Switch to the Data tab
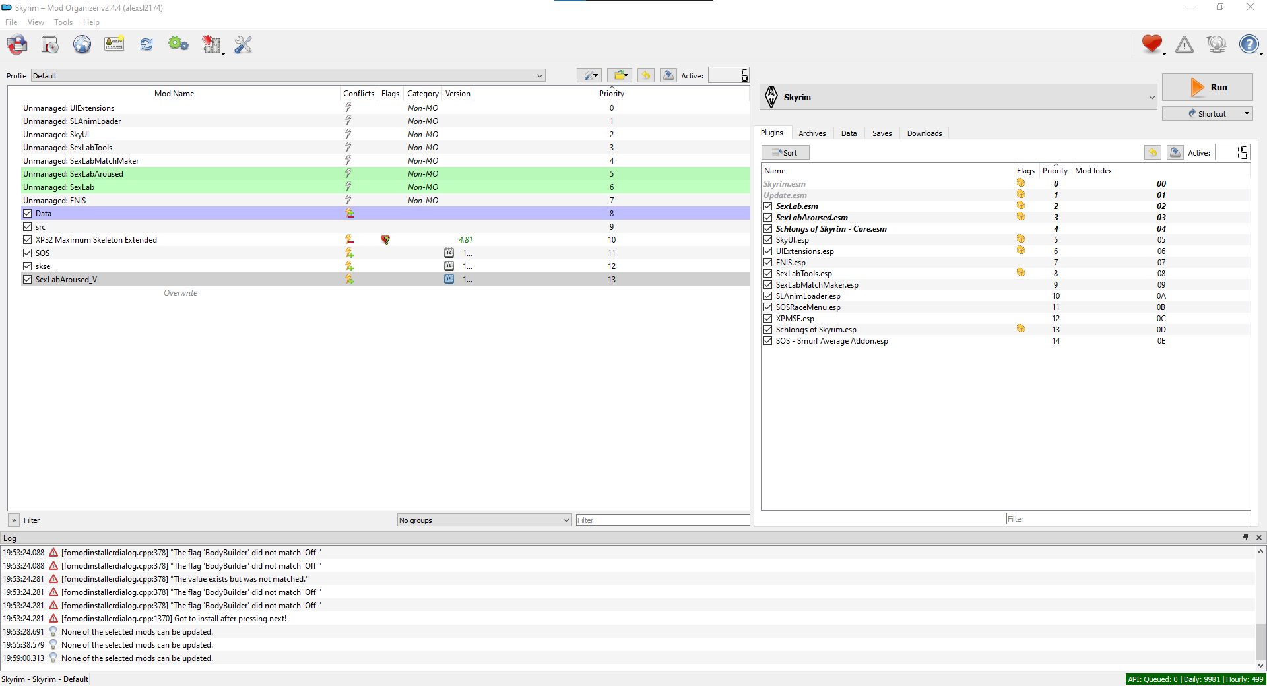This screenshot has width=1267, height=686. tap(849, 133)
